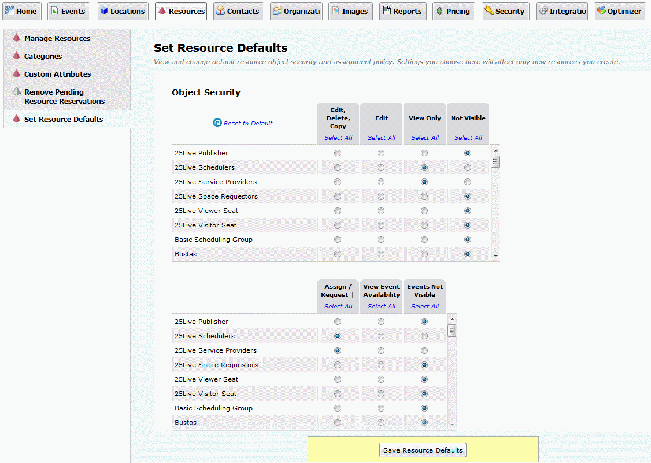Select Edit for 25Live Schedulers
The image size is (651, 463).
(x=381, y=167)
